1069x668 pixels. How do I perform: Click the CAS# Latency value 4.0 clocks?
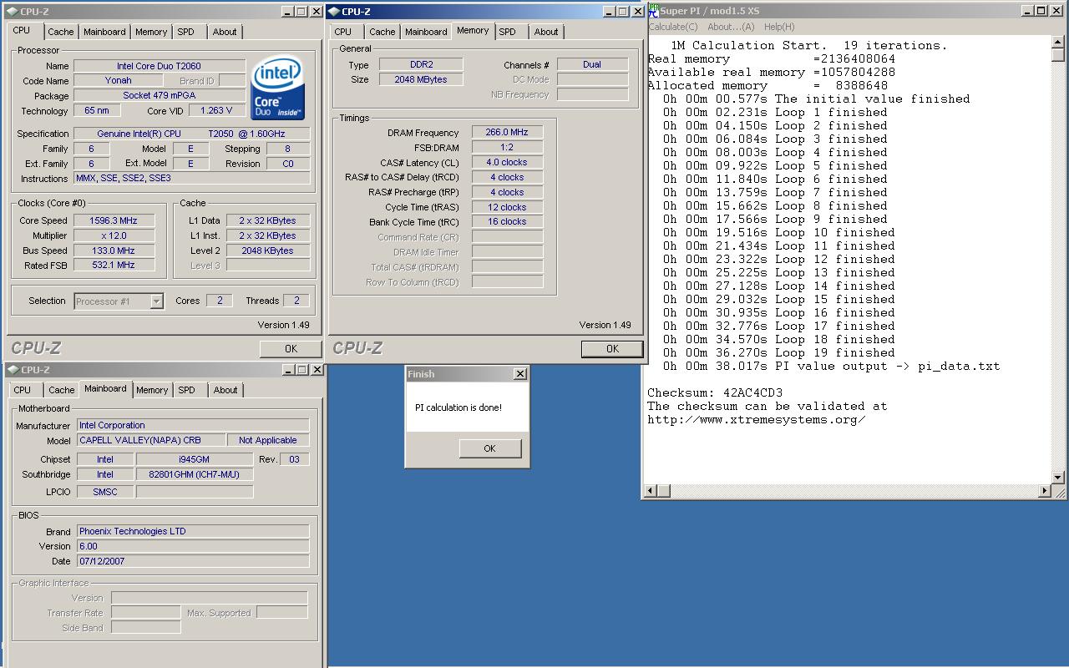(507, 162)
